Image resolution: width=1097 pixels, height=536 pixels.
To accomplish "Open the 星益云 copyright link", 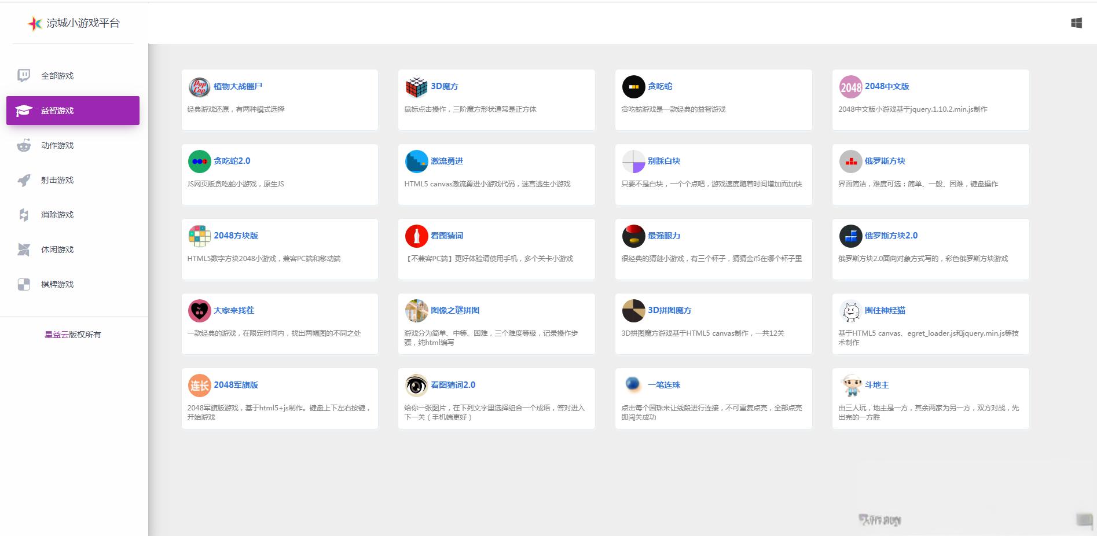I will tap(57, 335).
